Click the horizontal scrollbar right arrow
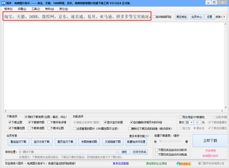 point(222,111)
